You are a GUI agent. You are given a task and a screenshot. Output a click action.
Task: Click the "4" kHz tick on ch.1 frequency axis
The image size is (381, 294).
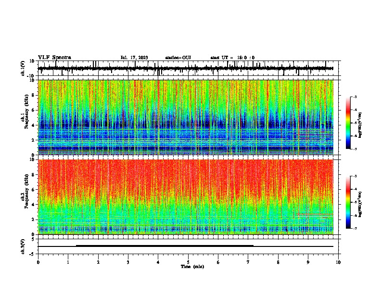[x=34, y=125]
